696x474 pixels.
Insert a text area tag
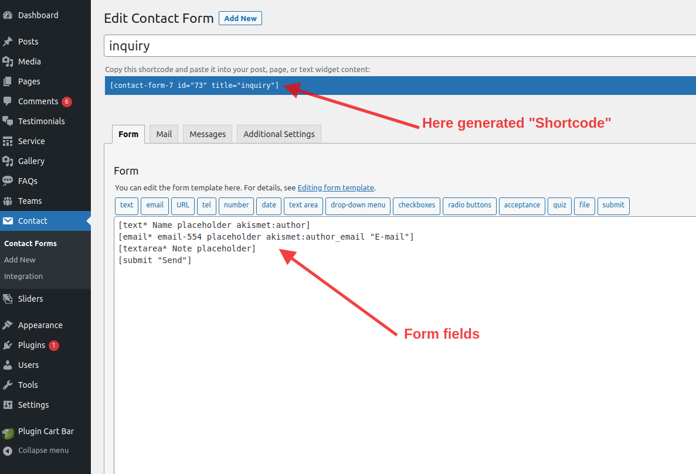303,205
